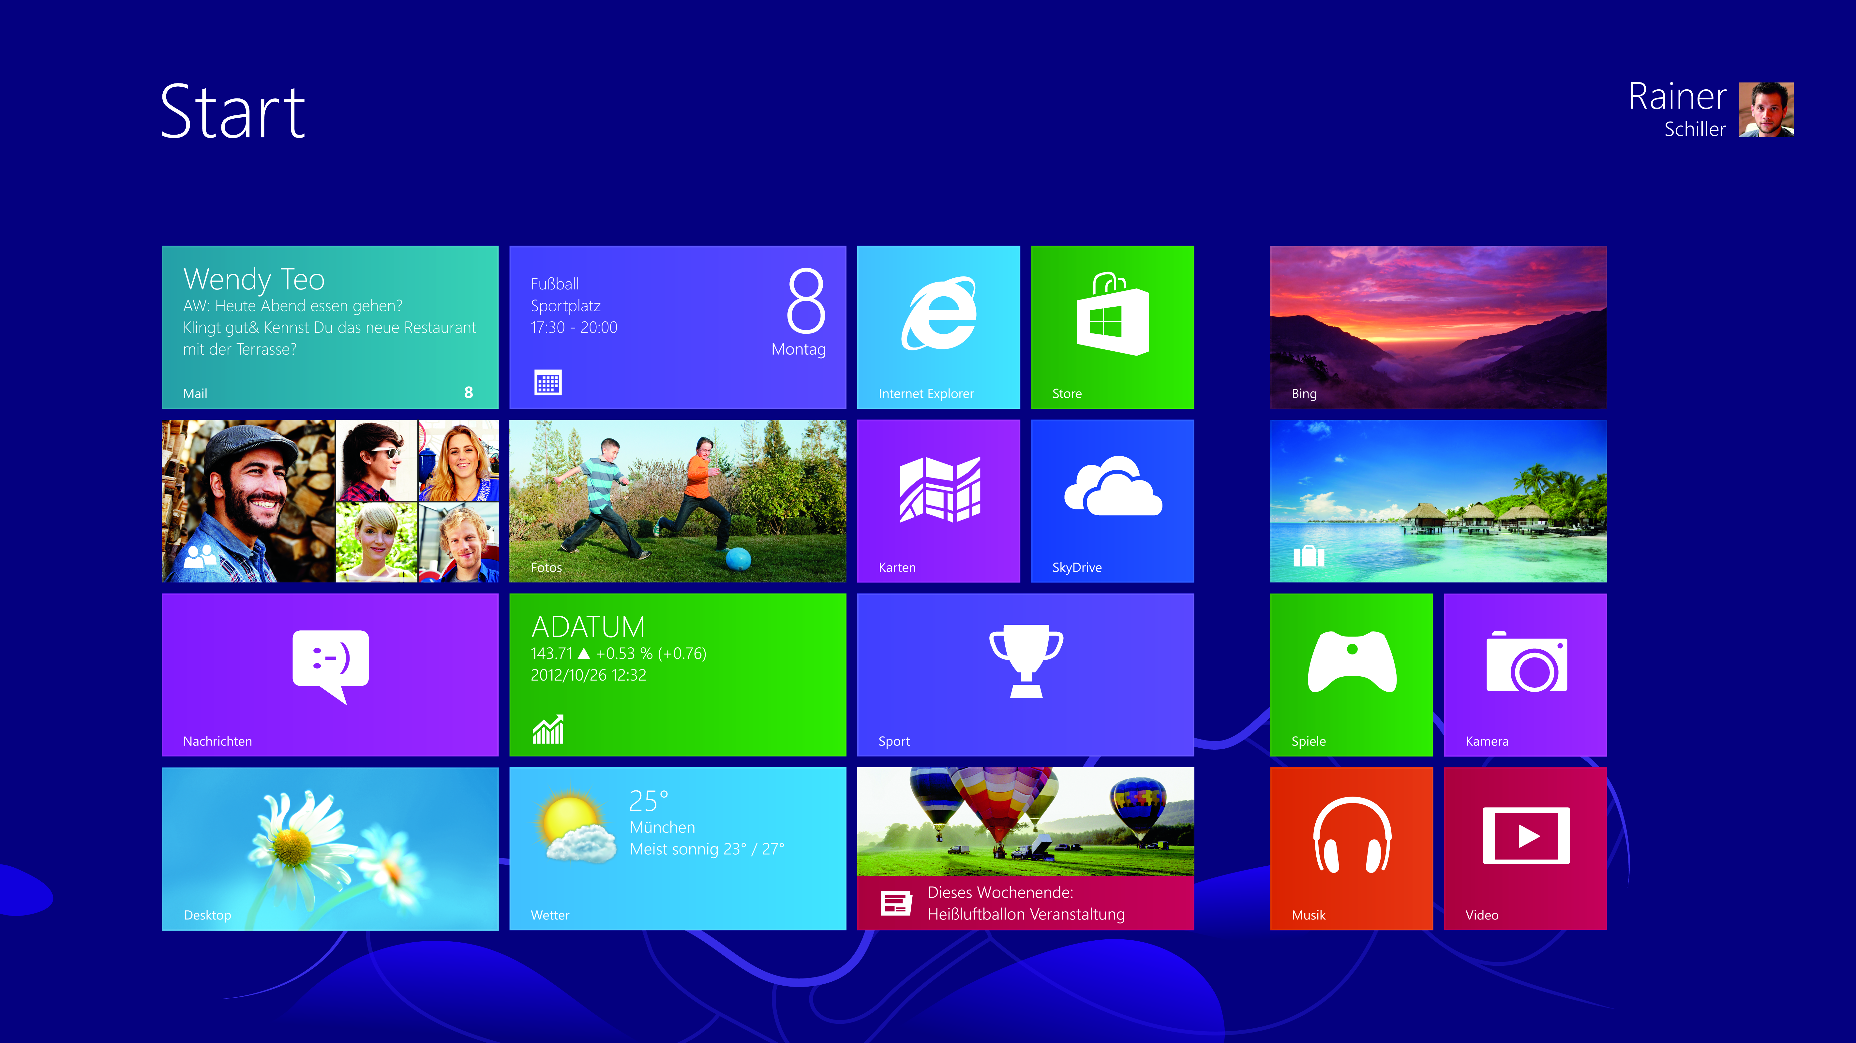Image resolution: width=1856 pixels, height=1043 pixels.
Task: Click the blonde woman's smiling contact photo
Action: click(x=458, y=461)
